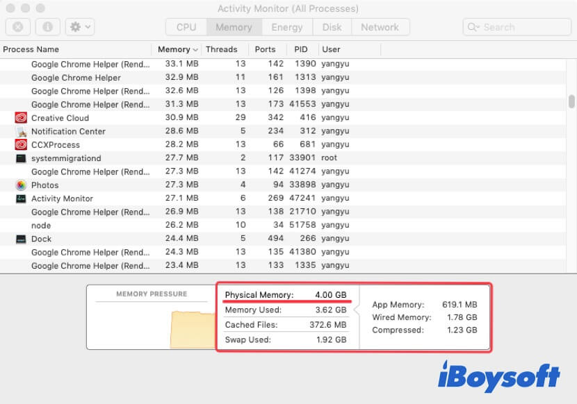The height and width of the screenshot is (404, 577).
Task: Click the process list vertical scrollbar
Action: coord(571,101)
